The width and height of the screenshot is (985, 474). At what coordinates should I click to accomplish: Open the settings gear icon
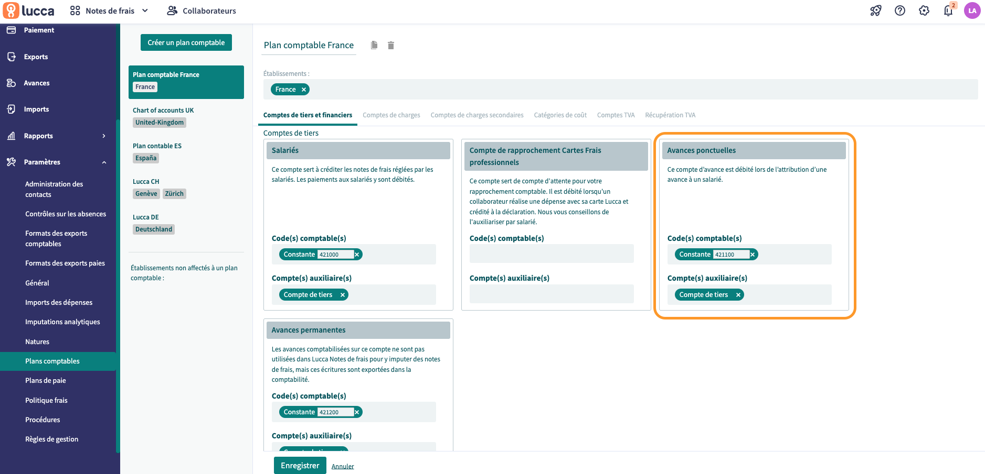[924, 10]
